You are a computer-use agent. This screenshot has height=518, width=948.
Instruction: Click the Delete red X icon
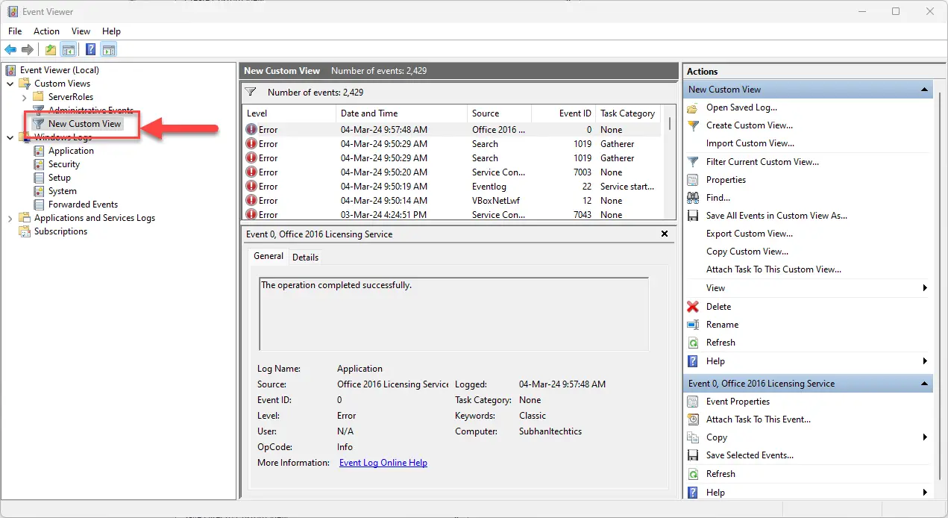tap(693, 307)
